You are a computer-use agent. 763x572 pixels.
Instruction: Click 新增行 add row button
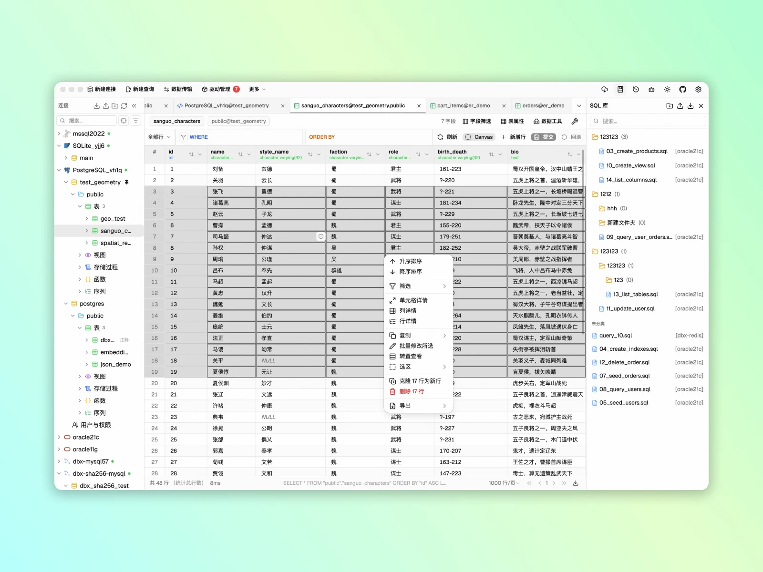click(513, 137)
